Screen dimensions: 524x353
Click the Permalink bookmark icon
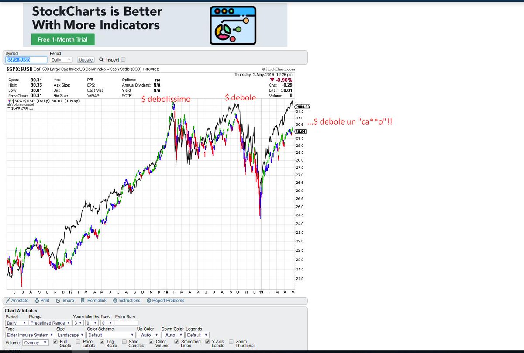pyautogui.click(x=83, y=301)
